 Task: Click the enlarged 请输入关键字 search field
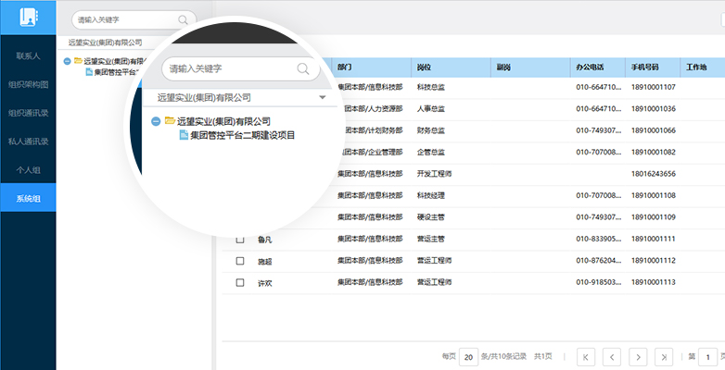(x=227, y=68)
